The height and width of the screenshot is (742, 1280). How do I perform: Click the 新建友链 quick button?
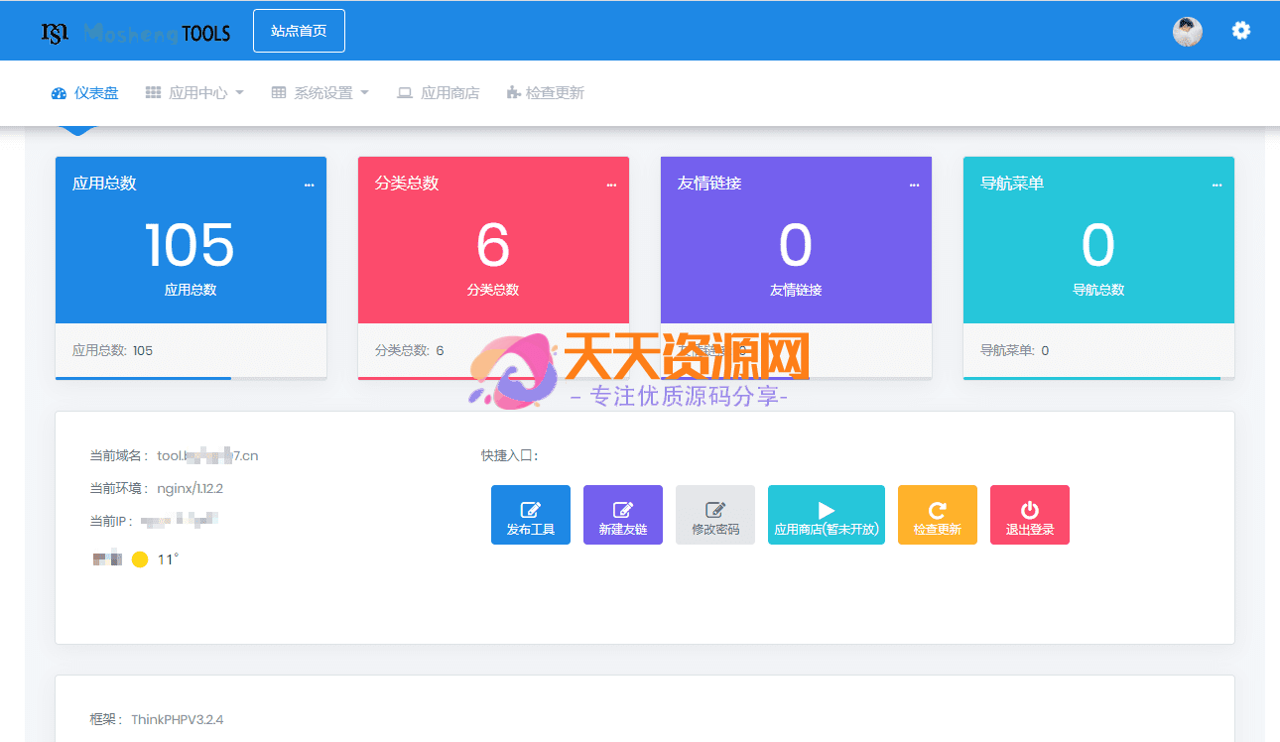623,515
